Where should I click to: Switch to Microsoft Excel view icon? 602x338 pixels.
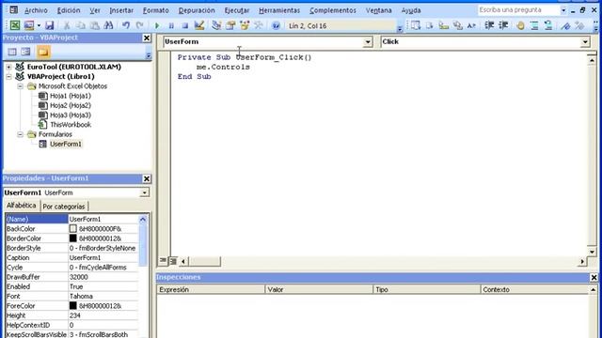tap(15, 25)
